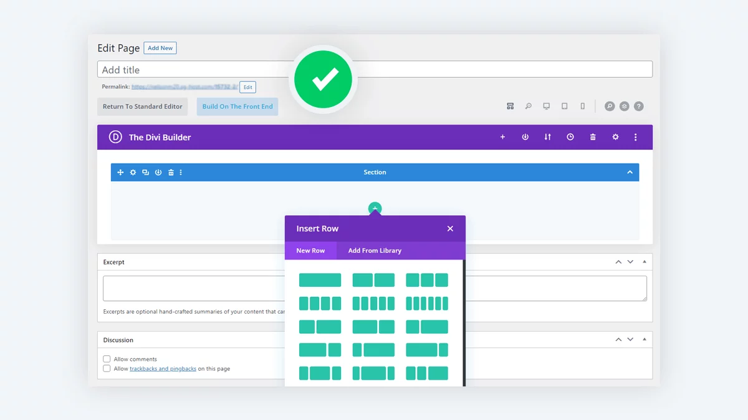Click Edit button next to Permalink
Viewport: 748px width, 420px height.
click(247, 87)
